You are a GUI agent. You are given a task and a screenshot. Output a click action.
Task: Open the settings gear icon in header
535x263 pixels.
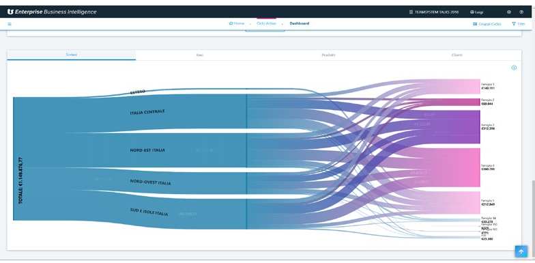(509, 12)
